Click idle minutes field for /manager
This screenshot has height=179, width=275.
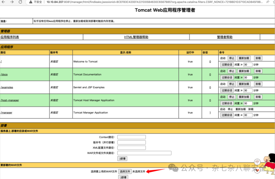(248, 115)
